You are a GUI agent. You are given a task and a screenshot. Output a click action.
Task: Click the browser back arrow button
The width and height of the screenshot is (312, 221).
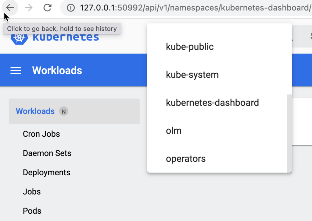coord(10,8)
